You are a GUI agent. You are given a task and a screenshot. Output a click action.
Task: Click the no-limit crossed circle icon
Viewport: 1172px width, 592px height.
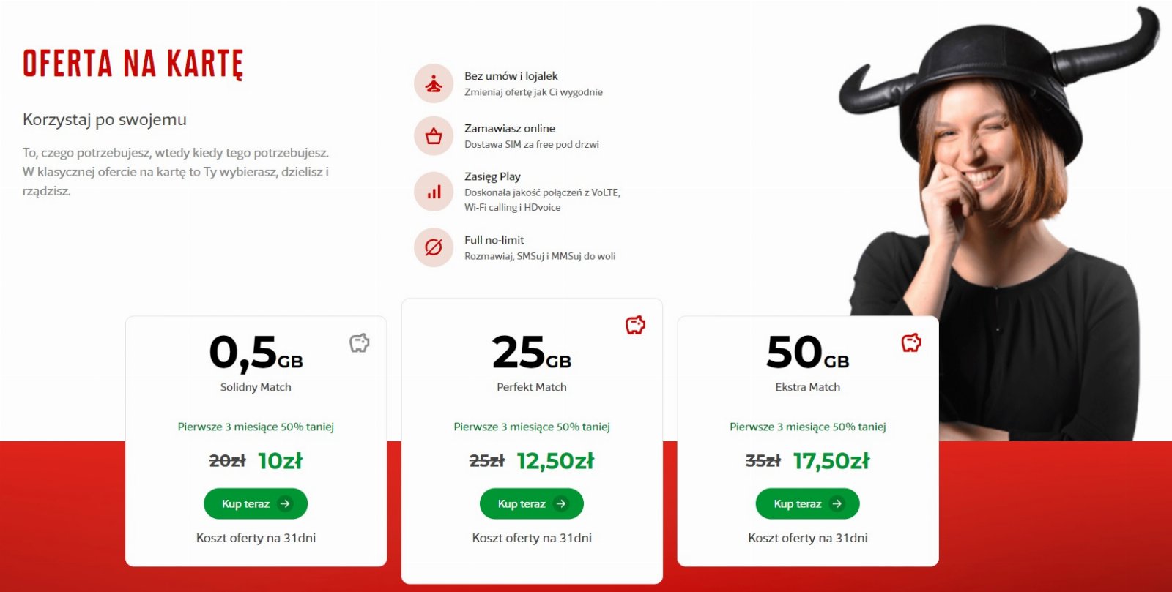coord(434,247)
